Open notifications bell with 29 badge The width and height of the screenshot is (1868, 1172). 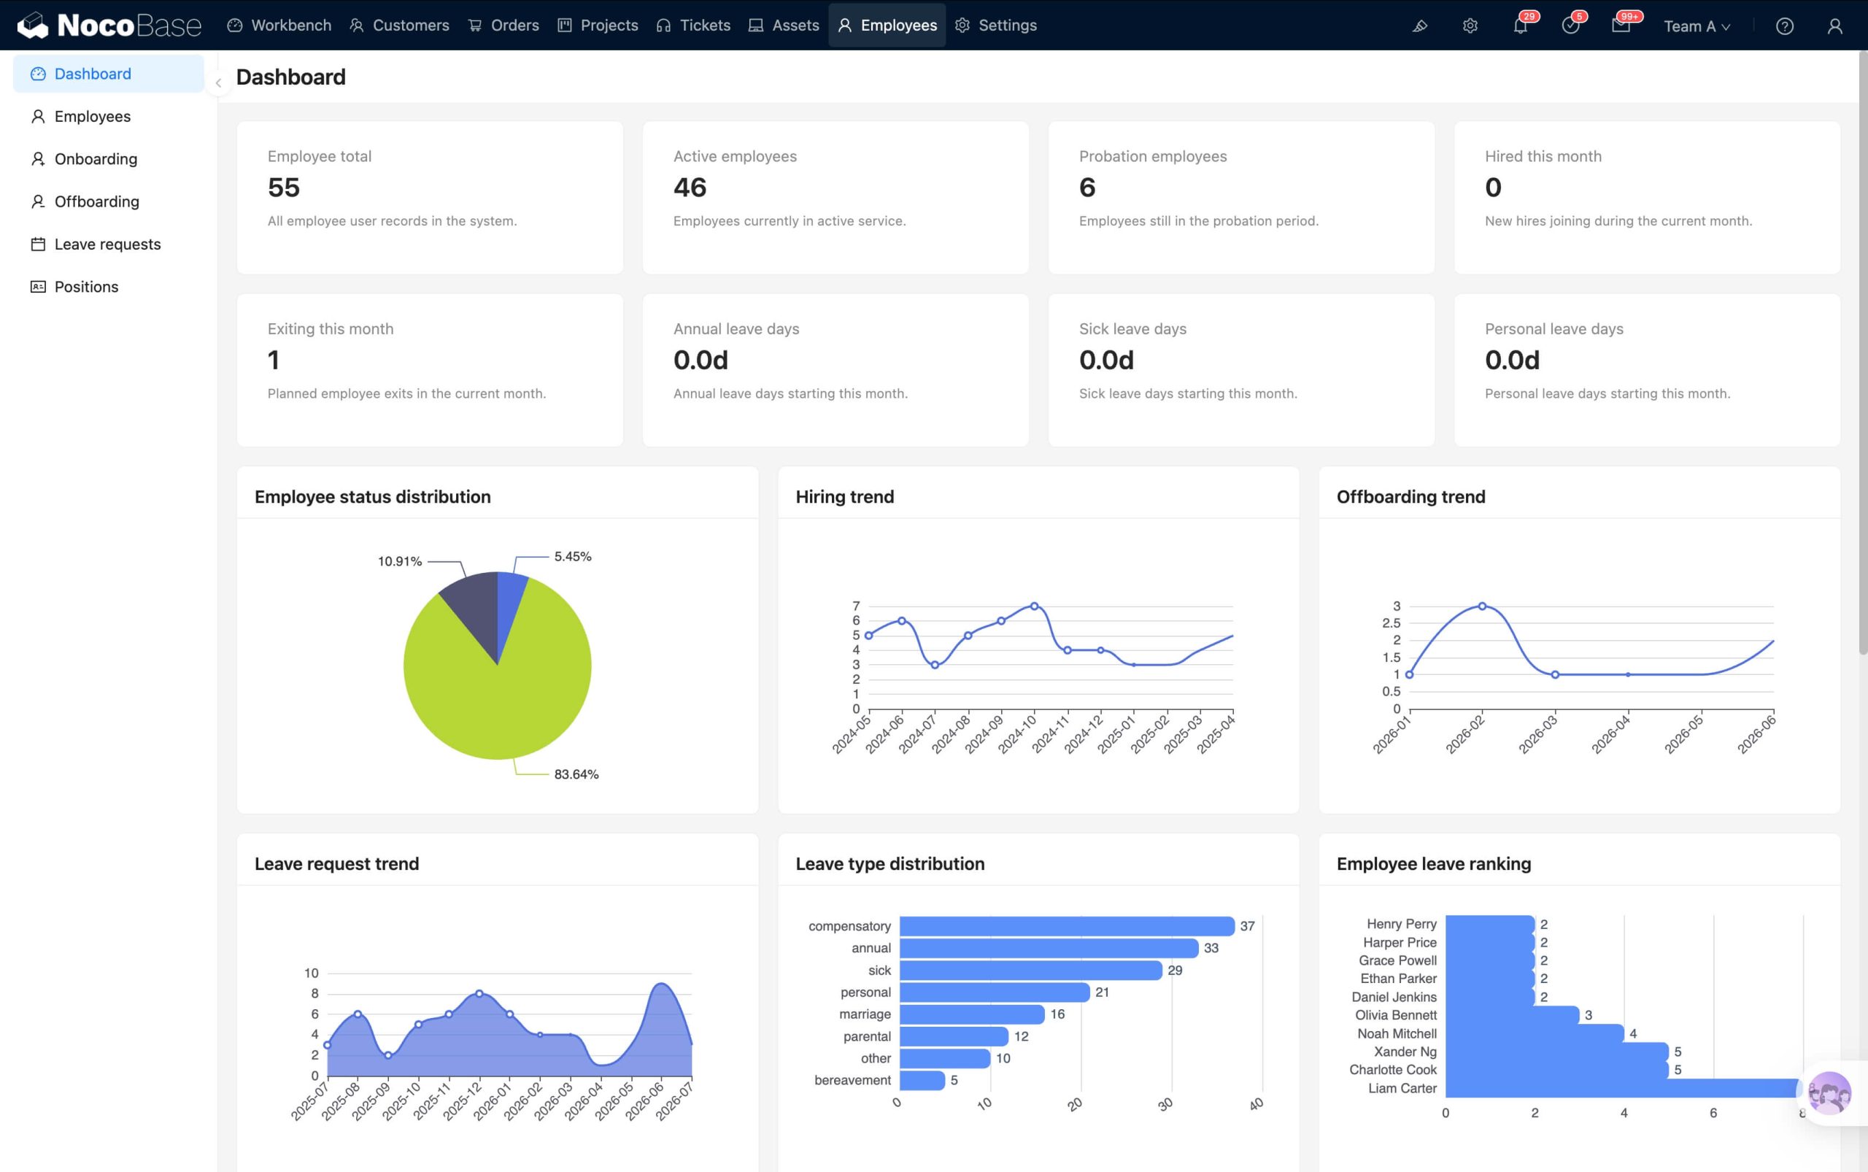[1520, 26]
